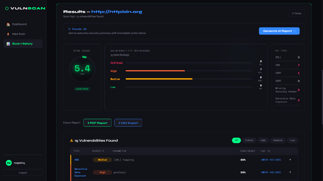Filter vulnerabilities by Critical
The image size is (323, 181).
coord(249,140)
